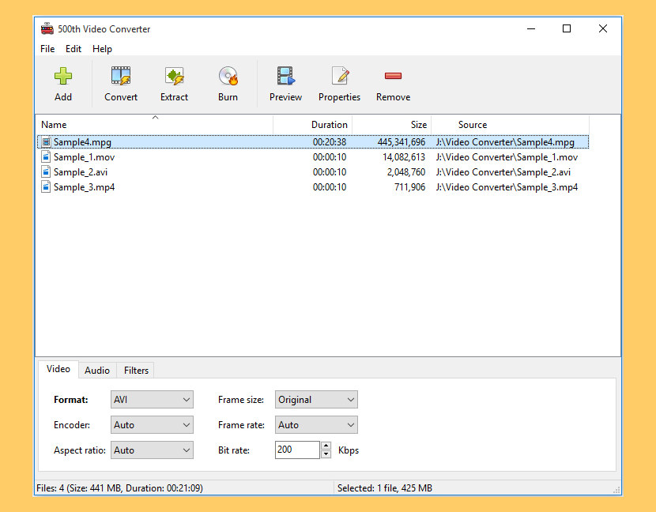The height and width of the screenshot is (512, 656).
Task: Select the Sample_2.avi file in the list
Action: pyautogui.click(x=80, y=171)
